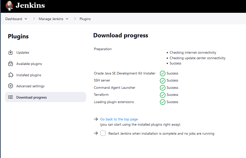The image size is (246, 158).
Task: Expand the Dashboard breadcrumb dropdown chevron
Action: pyautogui.click(x=26, y=19)
